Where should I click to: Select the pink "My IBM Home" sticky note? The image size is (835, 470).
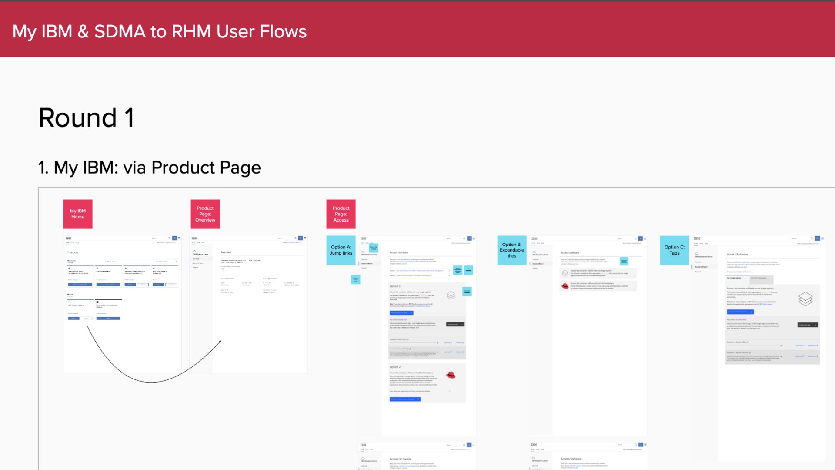coord(78,214)
